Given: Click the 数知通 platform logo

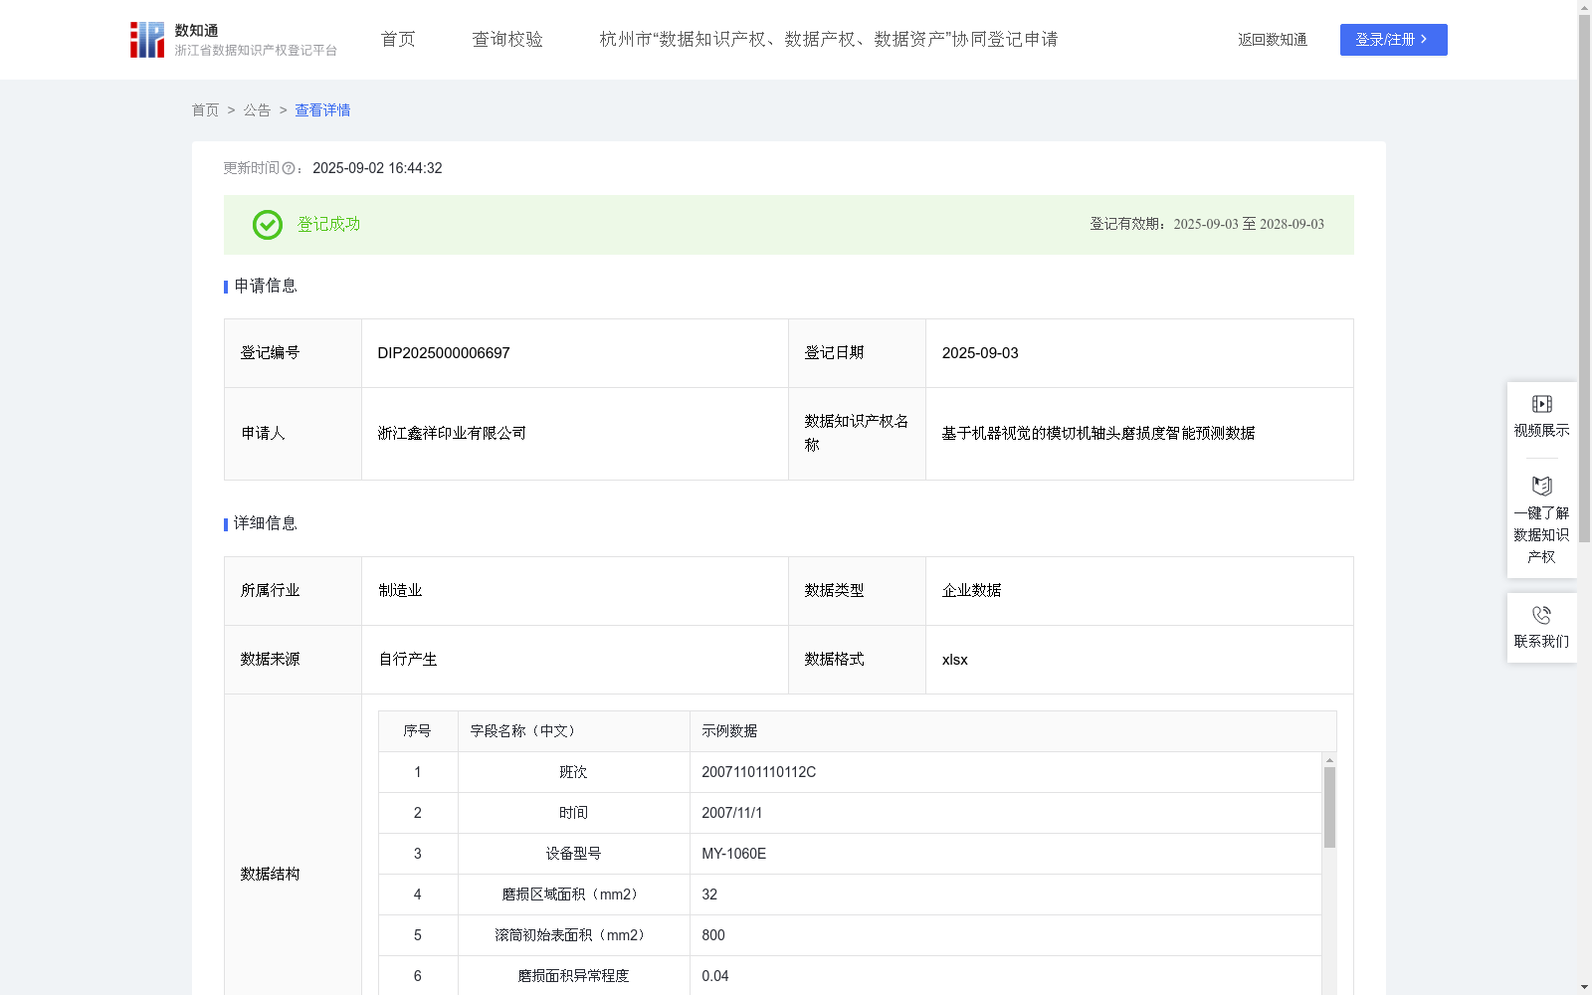Looking at the screenshot, I should pyautogui.click(x=233, y=40).
